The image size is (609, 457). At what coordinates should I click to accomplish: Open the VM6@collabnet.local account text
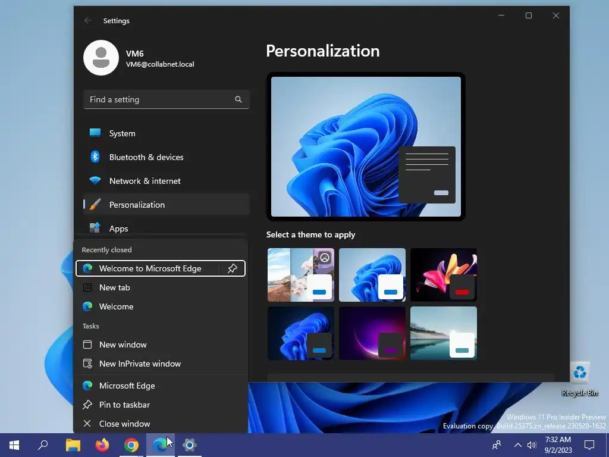tap(160, 64)
